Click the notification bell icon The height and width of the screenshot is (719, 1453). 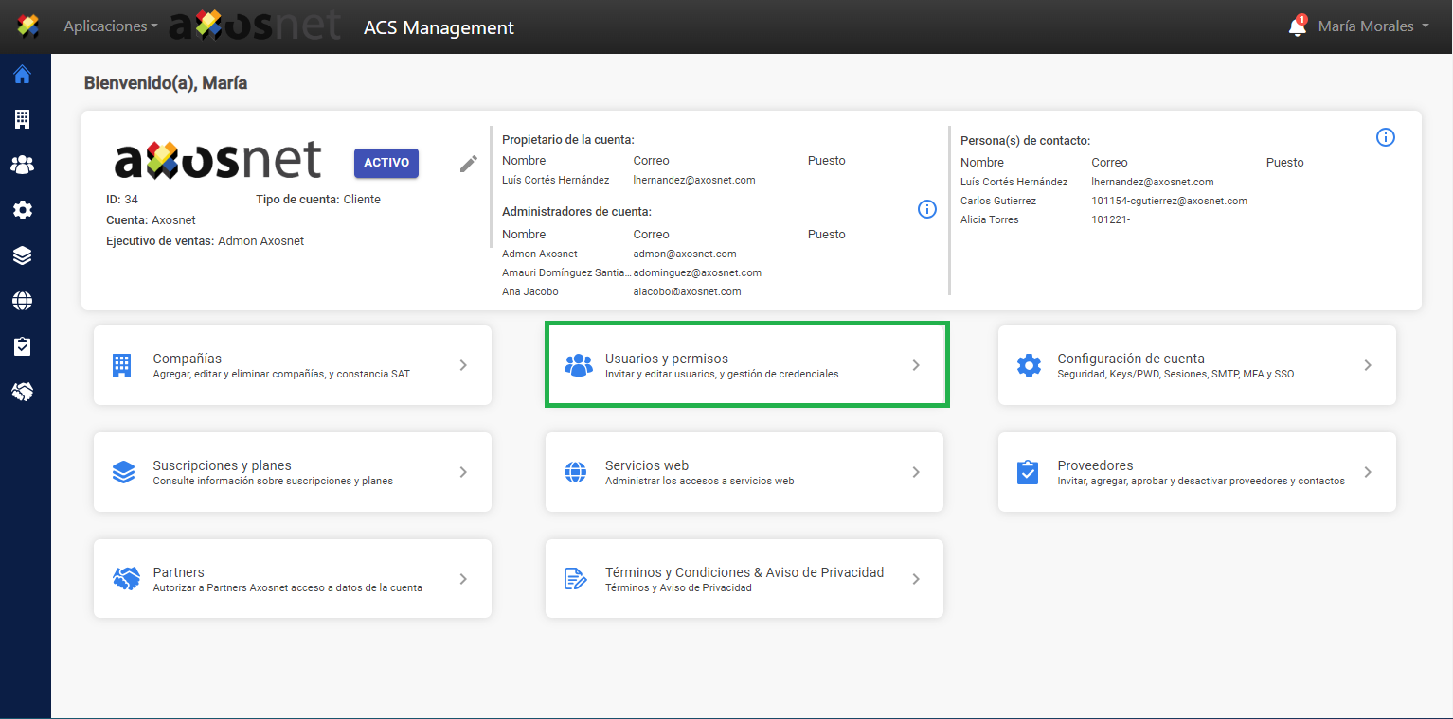pos(1297,27)
